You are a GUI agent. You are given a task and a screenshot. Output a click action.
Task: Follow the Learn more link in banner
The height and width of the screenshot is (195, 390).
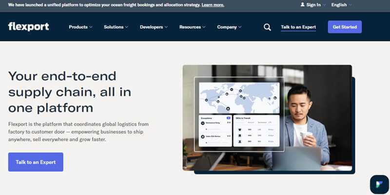tap(213, 5)
